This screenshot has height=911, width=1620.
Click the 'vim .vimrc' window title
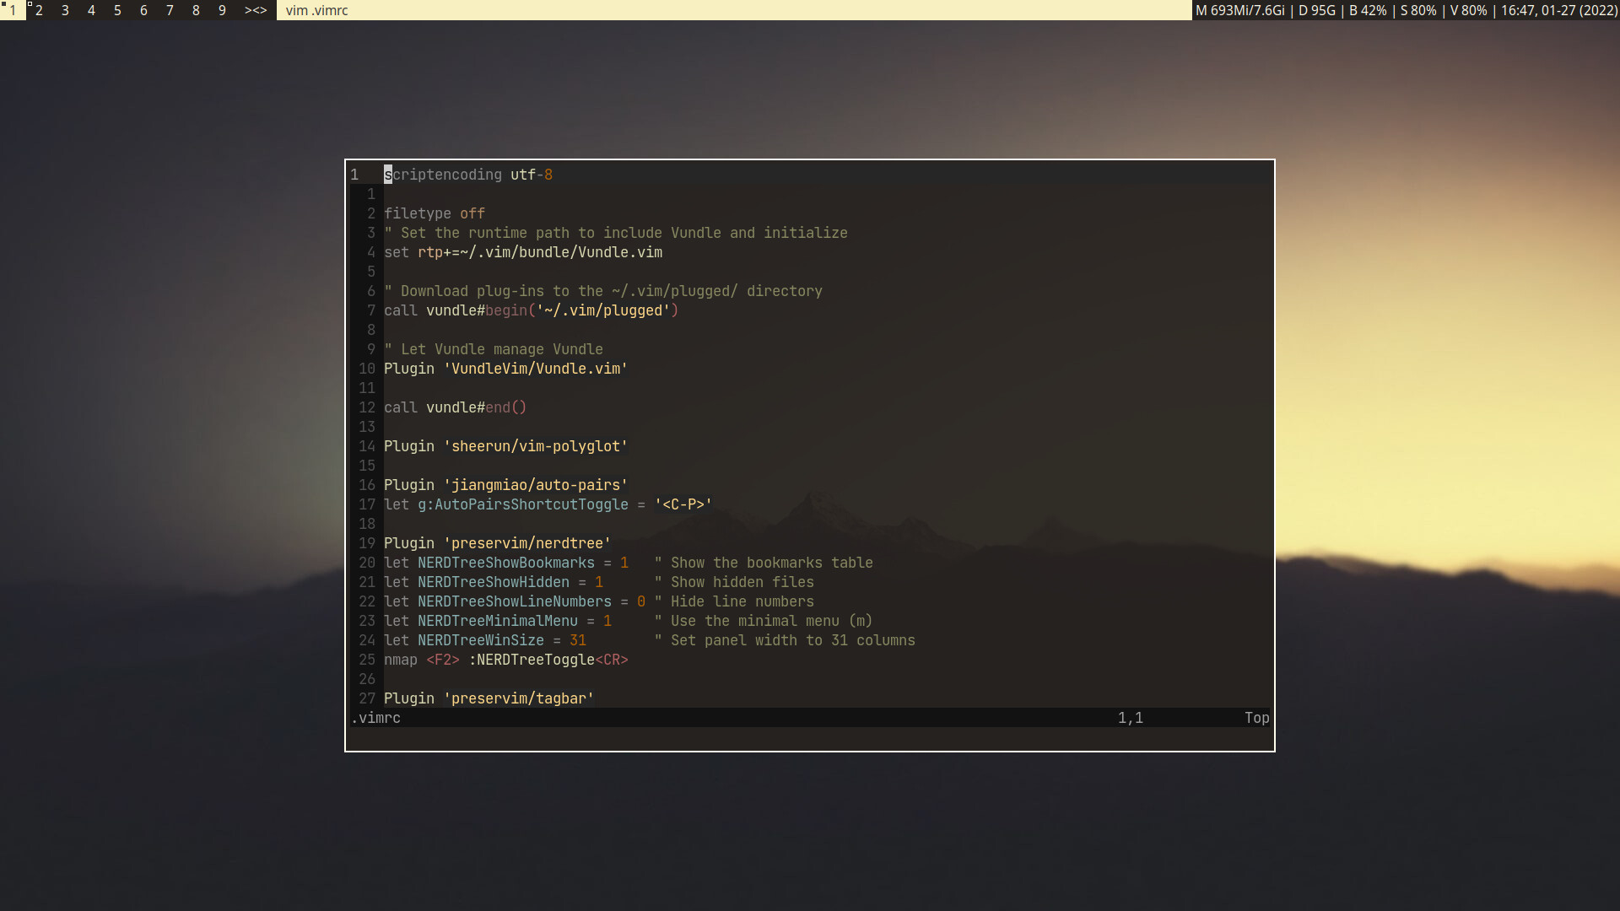[x=317, y=10]
